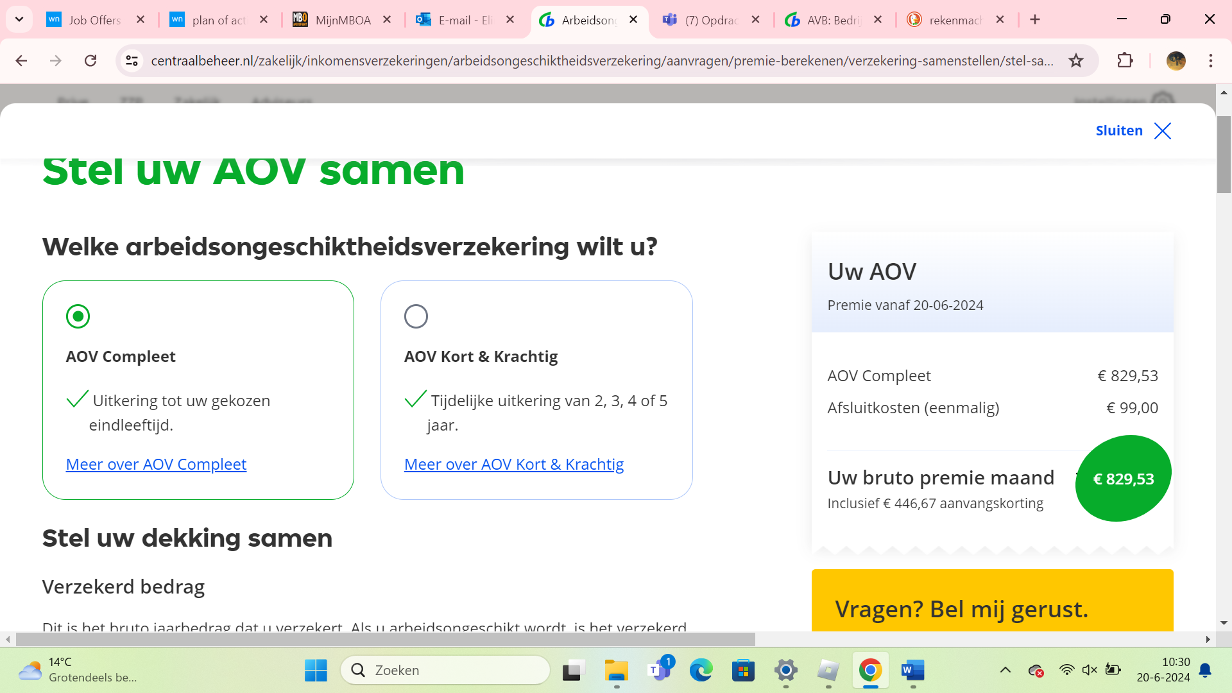Open Task View from the taskbar
1232x693 pixels.
click(x=574, y=671)
